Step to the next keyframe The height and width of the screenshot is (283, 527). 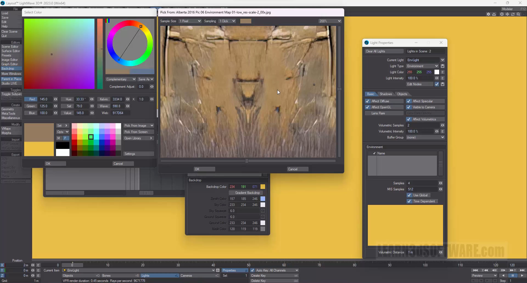pyautogui.click(x=512, y=270)
